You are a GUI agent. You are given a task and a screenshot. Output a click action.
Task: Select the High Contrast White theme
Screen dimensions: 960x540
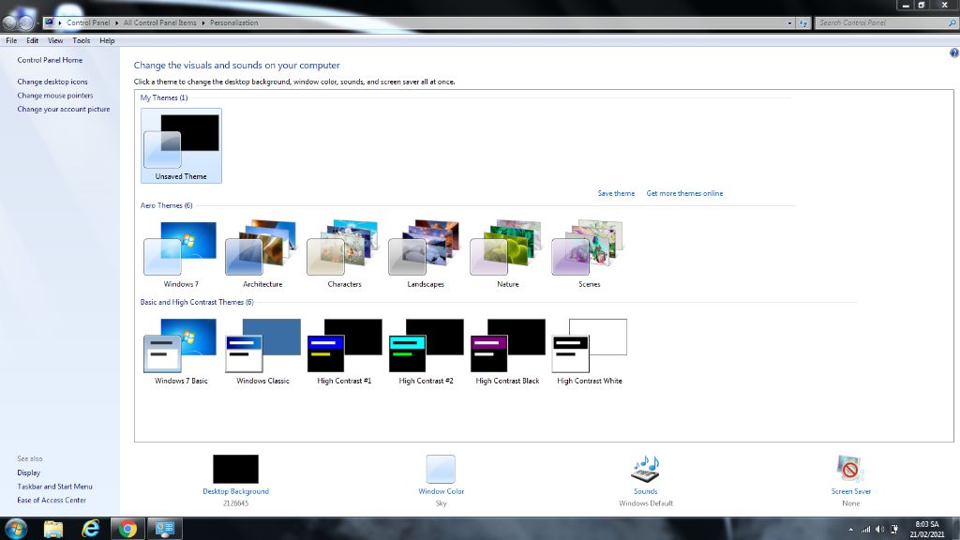click(x=589, y=352)
